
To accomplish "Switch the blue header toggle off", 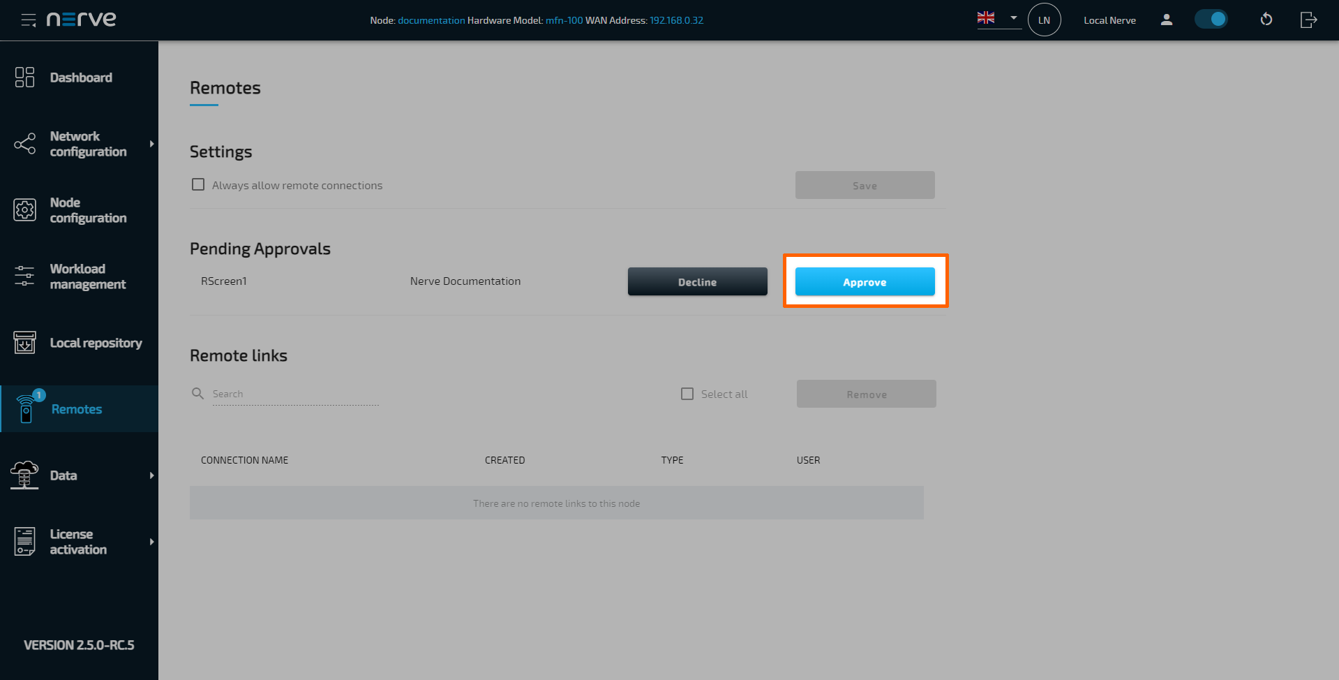I will [x=1211, y=19].
